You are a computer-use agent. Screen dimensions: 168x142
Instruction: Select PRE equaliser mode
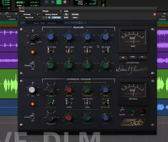point(123,58)
